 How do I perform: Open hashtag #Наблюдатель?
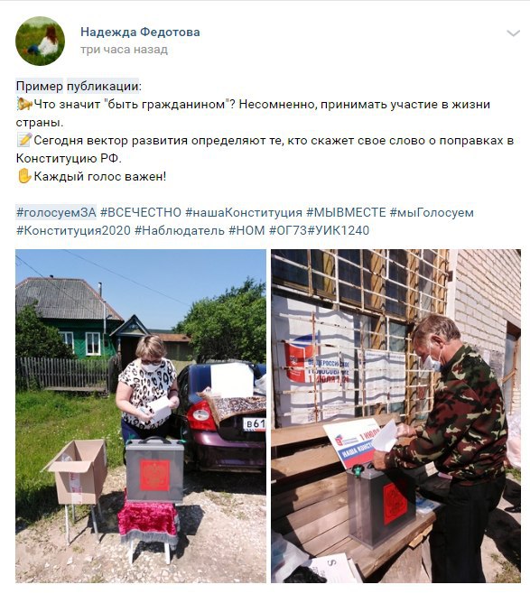(x=180, y=230)
